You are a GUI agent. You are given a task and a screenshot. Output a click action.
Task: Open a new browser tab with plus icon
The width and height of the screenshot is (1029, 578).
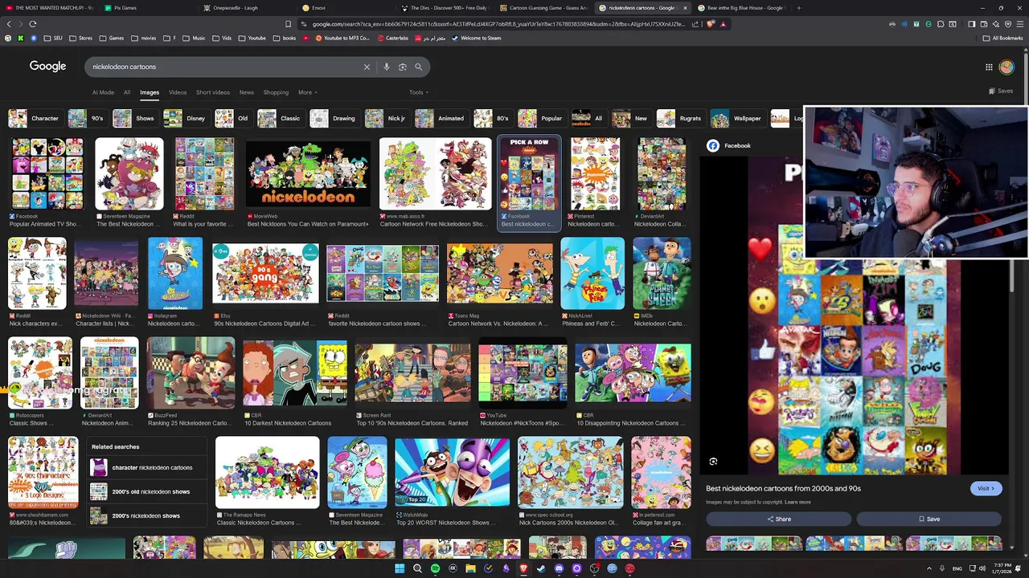(x=798, y=8)
